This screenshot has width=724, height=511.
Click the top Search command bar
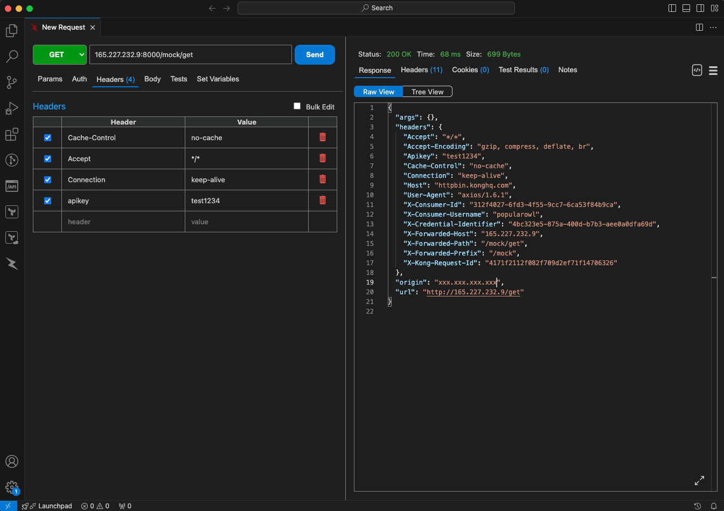click(x=376, y=8)
